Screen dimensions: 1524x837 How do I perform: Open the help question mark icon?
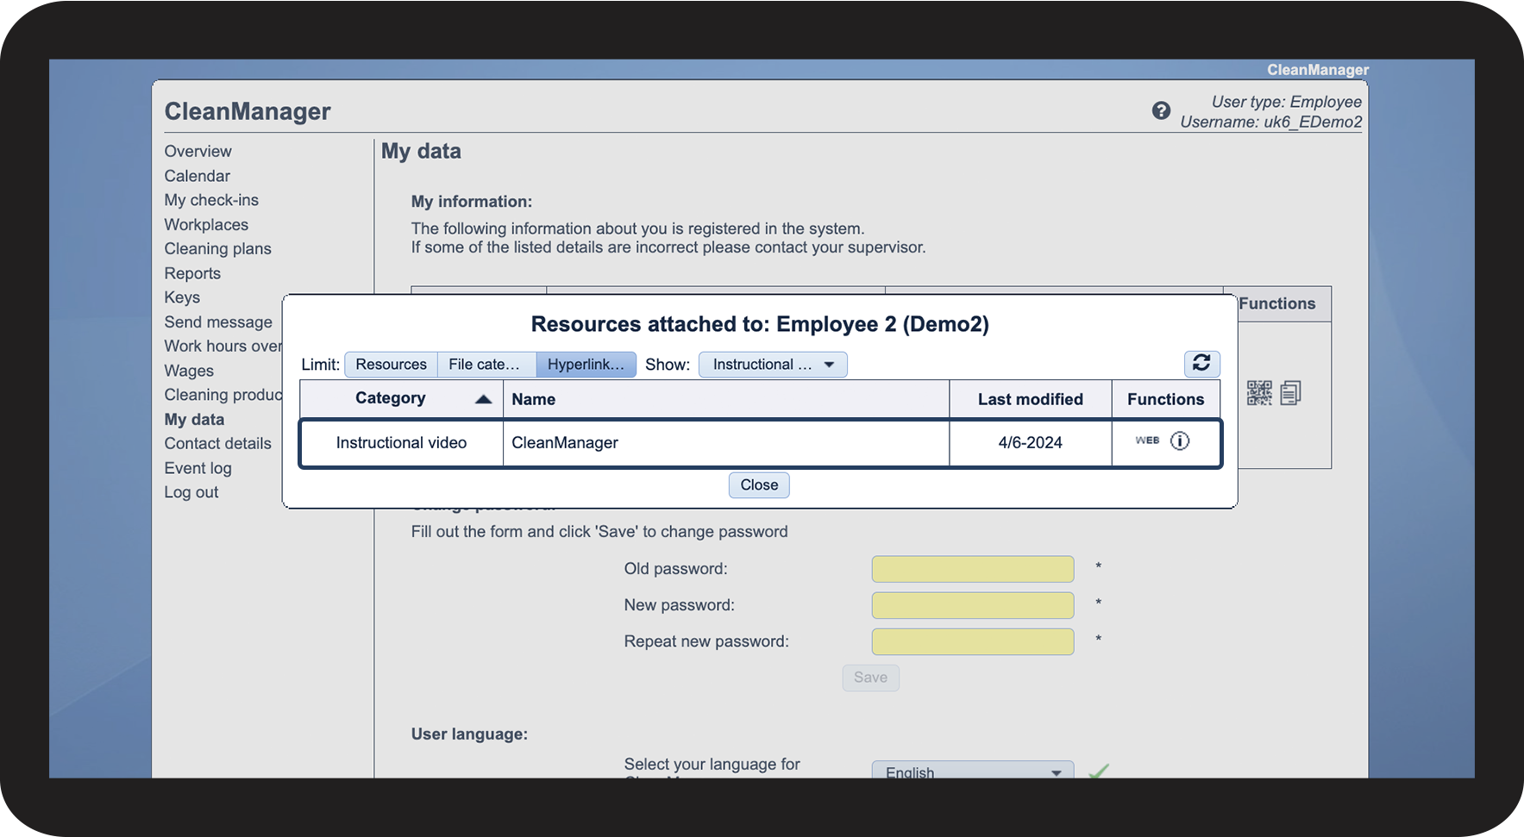pos(1161,111)
